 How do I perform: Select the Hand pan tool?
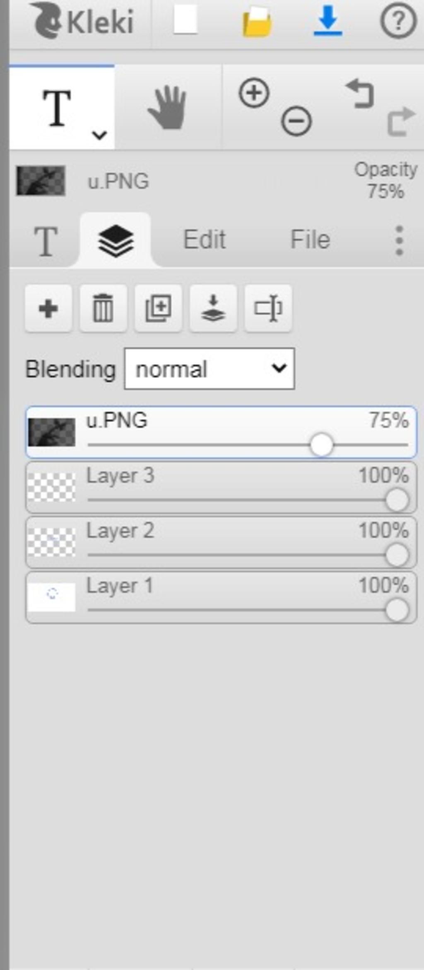tap(167, 108)
